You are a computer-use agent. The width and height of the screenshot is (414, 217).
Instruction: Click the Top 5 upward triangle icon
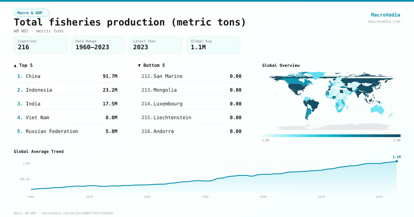15,65
